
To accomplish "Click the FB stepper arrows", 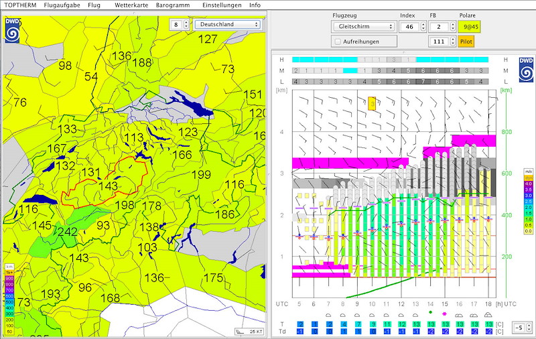I will tap(453, 26).
